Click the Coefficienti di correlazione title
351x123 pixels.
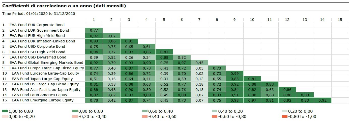64,6
